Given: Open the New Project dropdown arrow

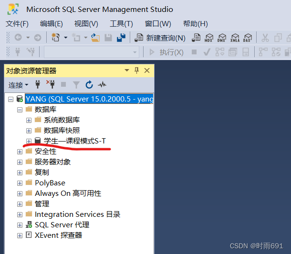Looking at the screenshot, I should 65,38.
